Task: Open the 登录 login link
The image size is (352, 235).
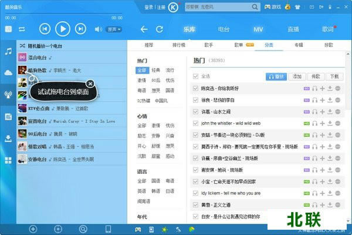Action: (148, 8)
